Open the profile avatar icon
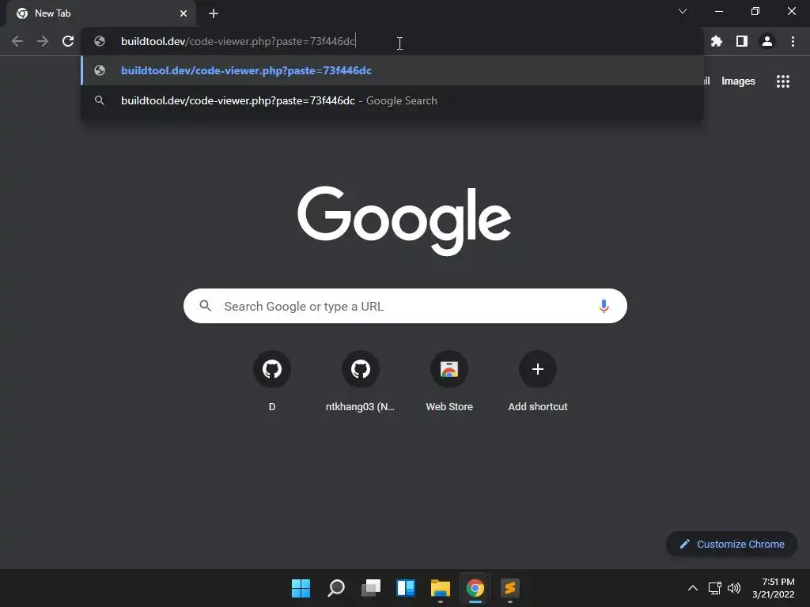Image resolution: width=810 pixels, height=607 pixels. (767, 41)
